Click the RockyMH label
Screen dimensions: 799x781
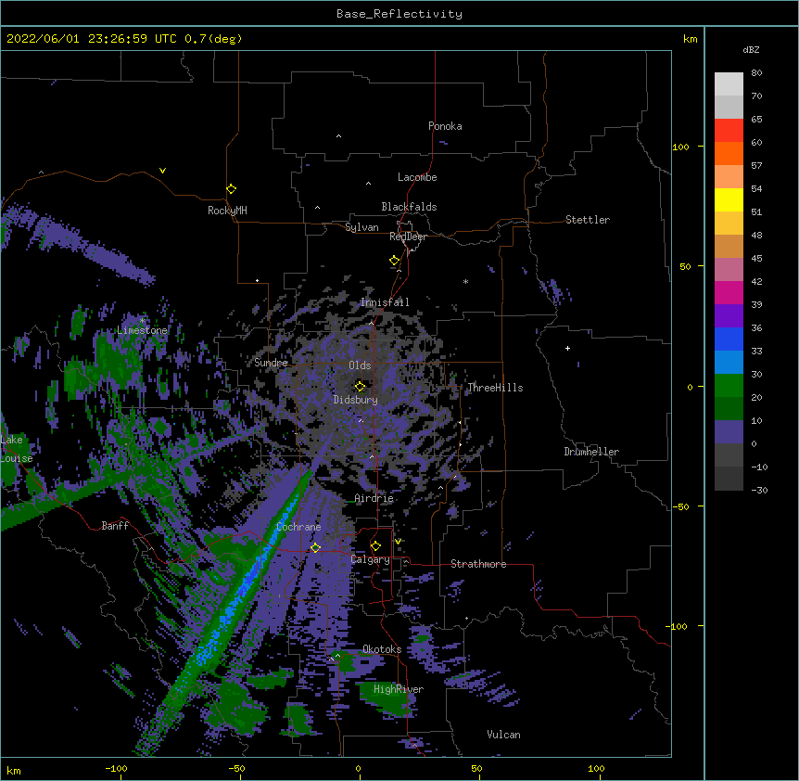coord(227,210)
